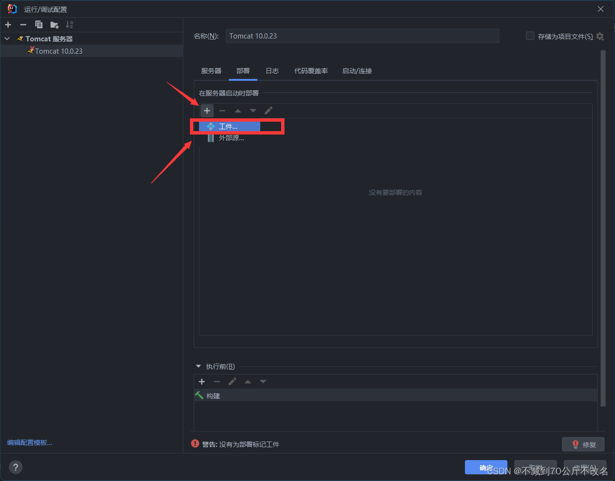Viewport: 615px width, 481px height.
Task: Create a new configuration folder
Action: click(54, 24)
